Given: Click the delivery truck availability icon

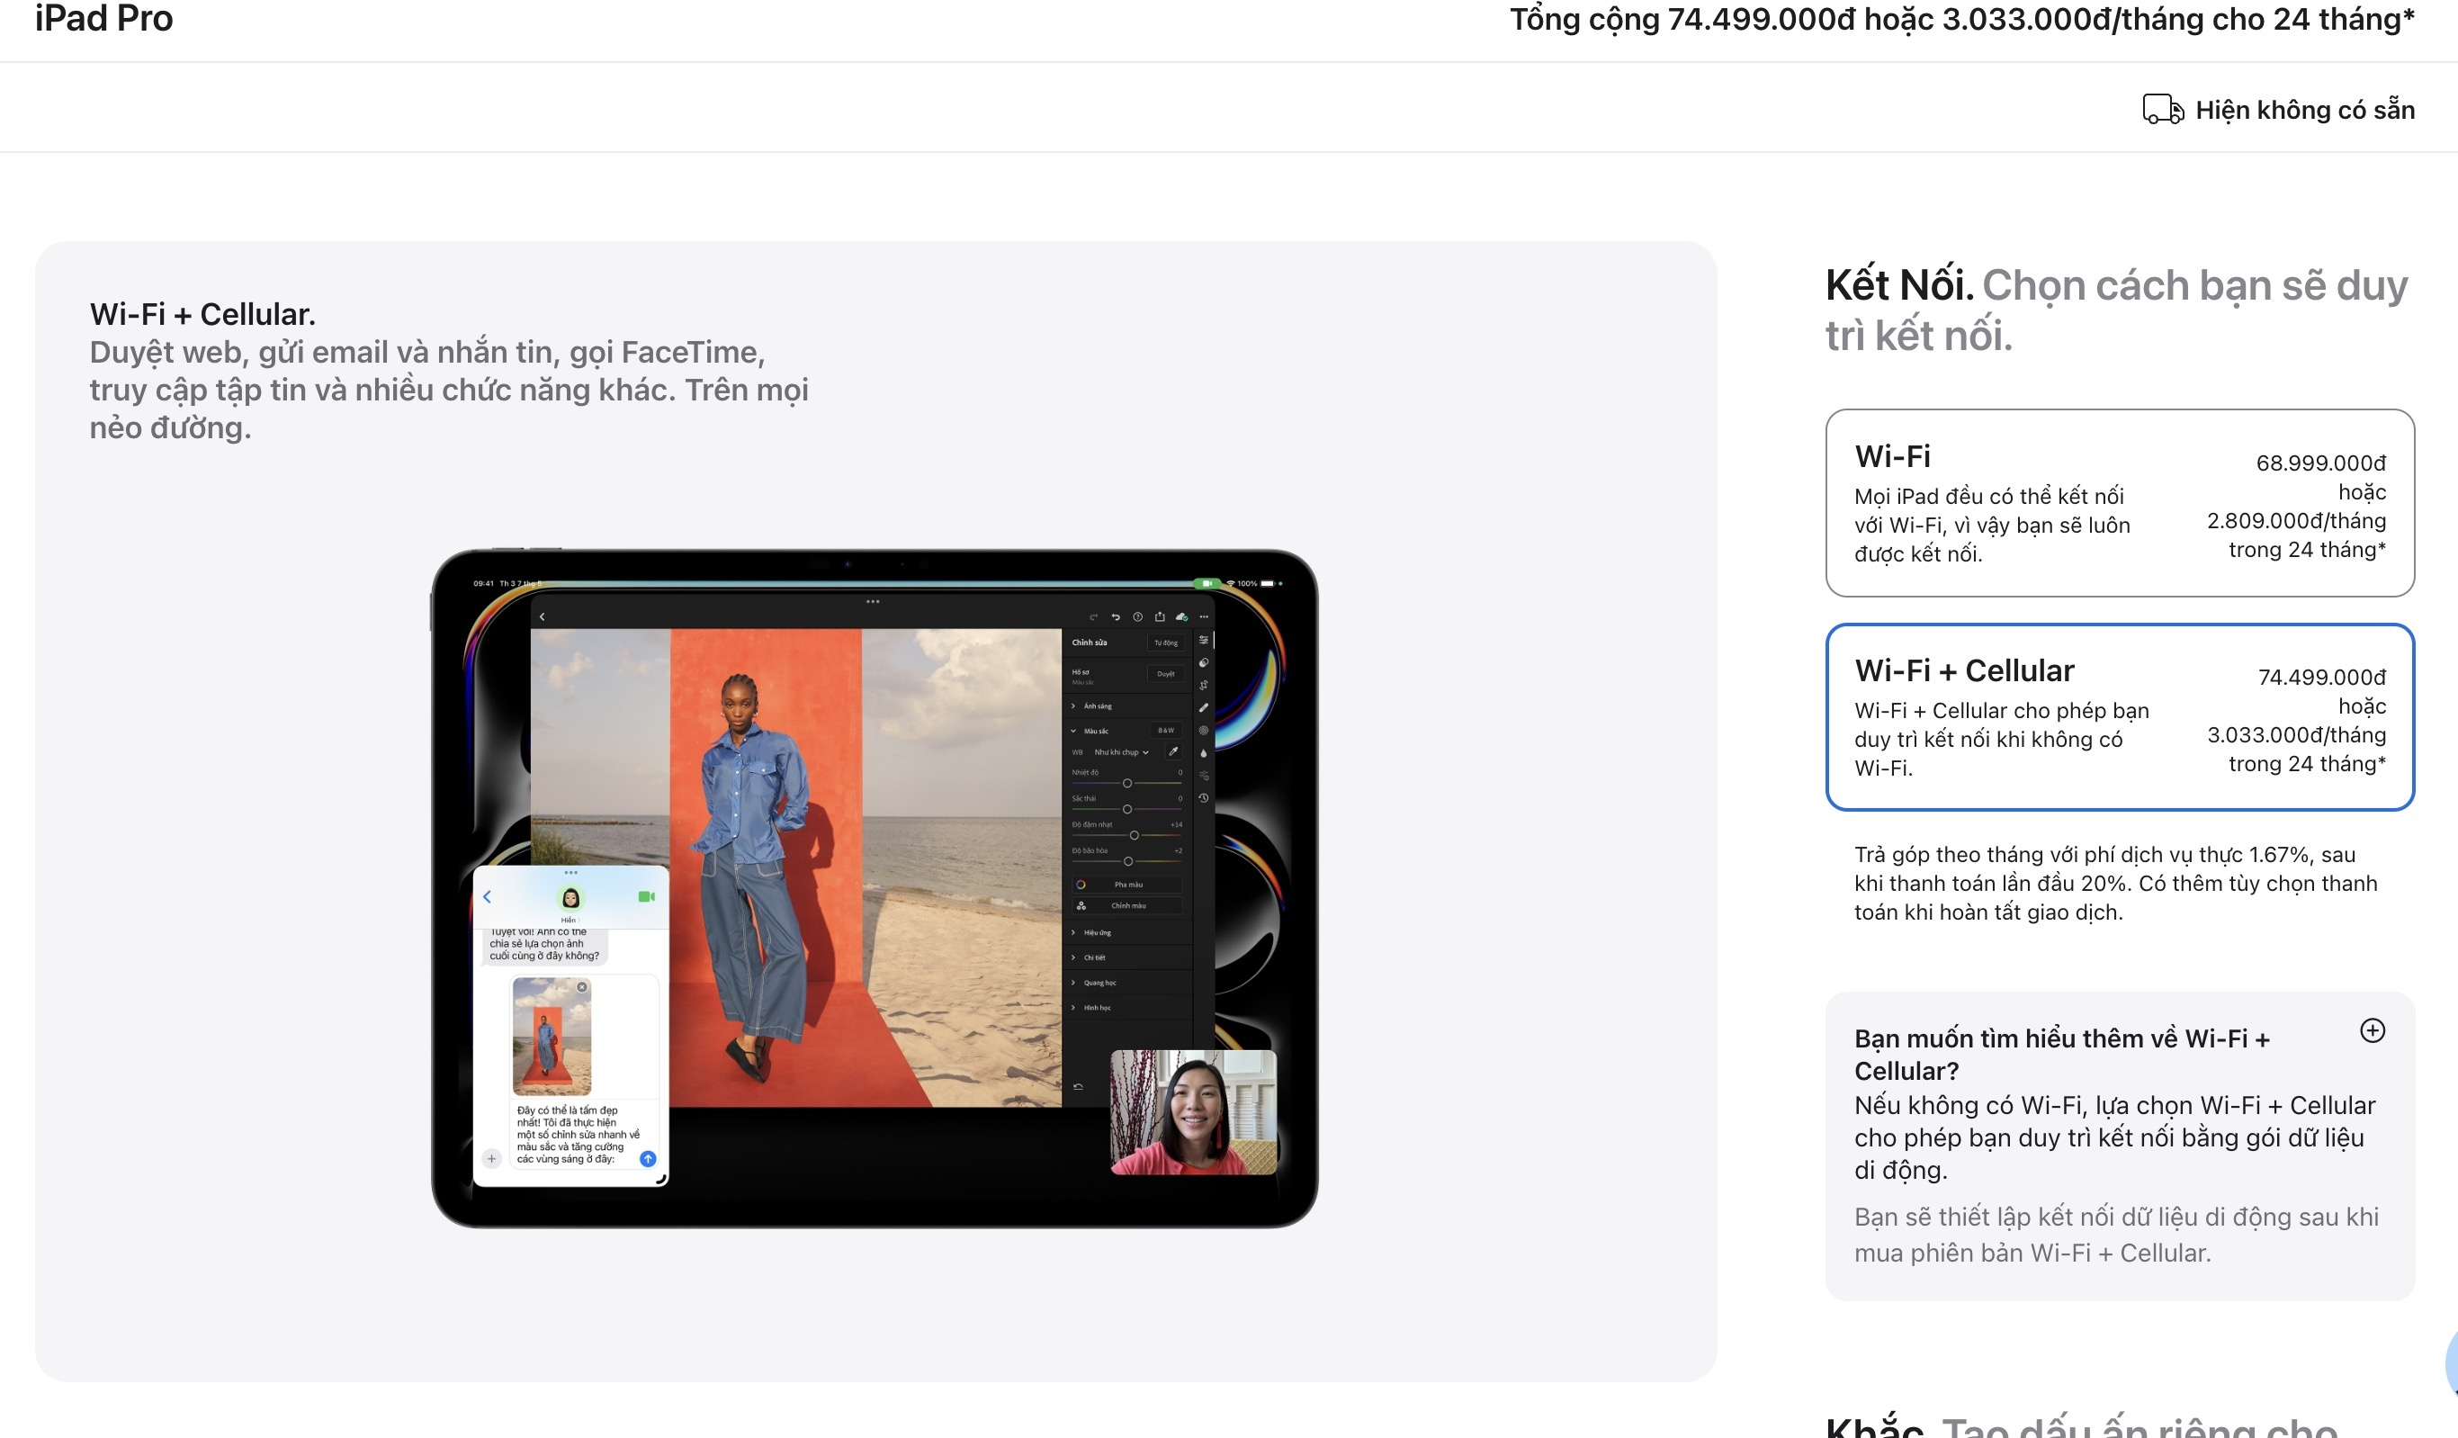Looking at the screenshot, I should 2163,109.
